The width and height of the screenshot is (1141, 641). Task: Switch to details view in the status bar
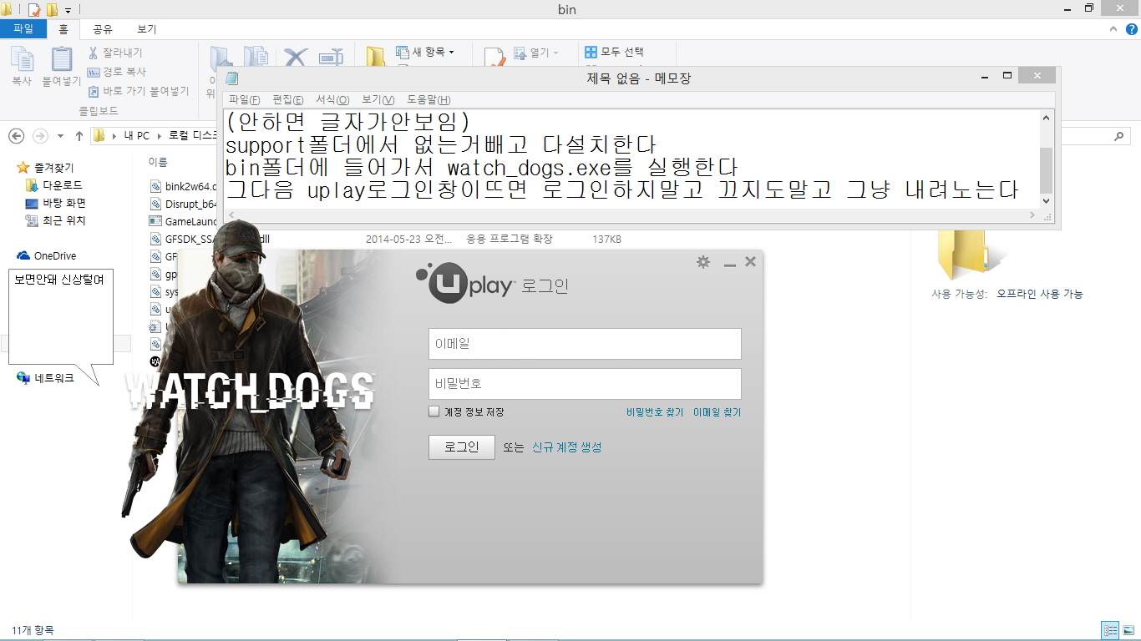point(1110,630)
